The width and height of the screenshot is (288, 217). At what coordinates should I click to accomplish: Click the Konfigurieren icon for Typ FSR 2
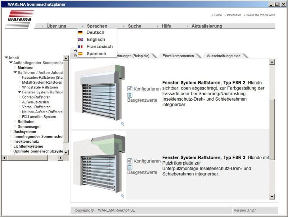(130, 89)
